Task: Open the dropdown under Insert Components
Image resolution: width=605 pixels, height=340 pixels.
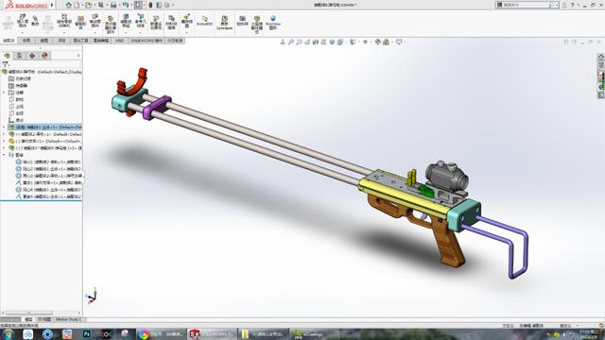Action: (x=23, y=33)
